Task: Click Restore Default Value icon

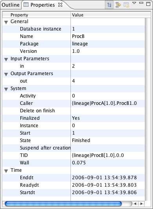Action: 126,5
